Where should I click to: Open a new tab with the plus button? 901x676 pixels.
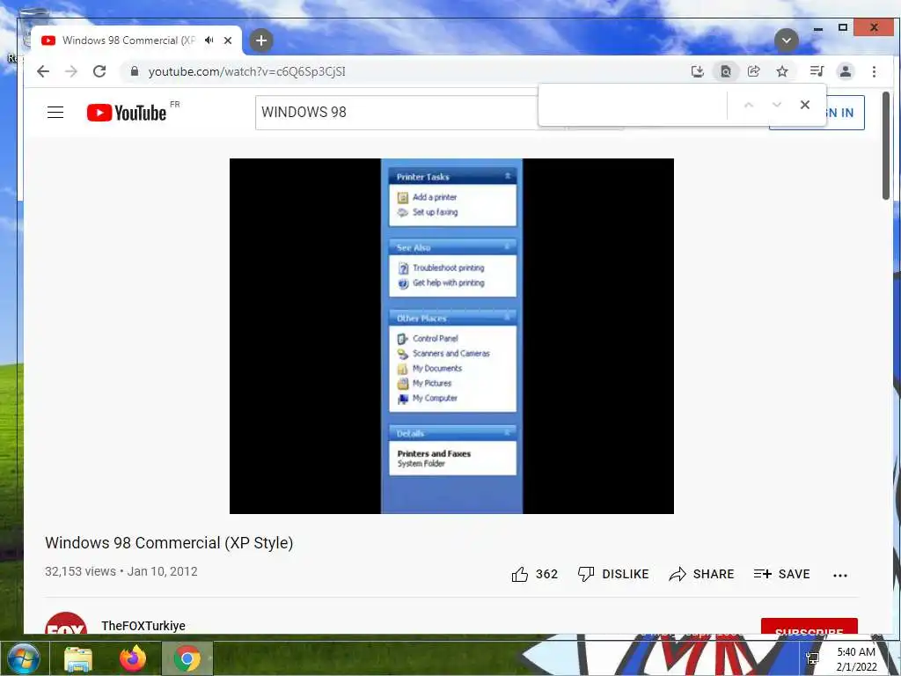[x=260, y=40]
